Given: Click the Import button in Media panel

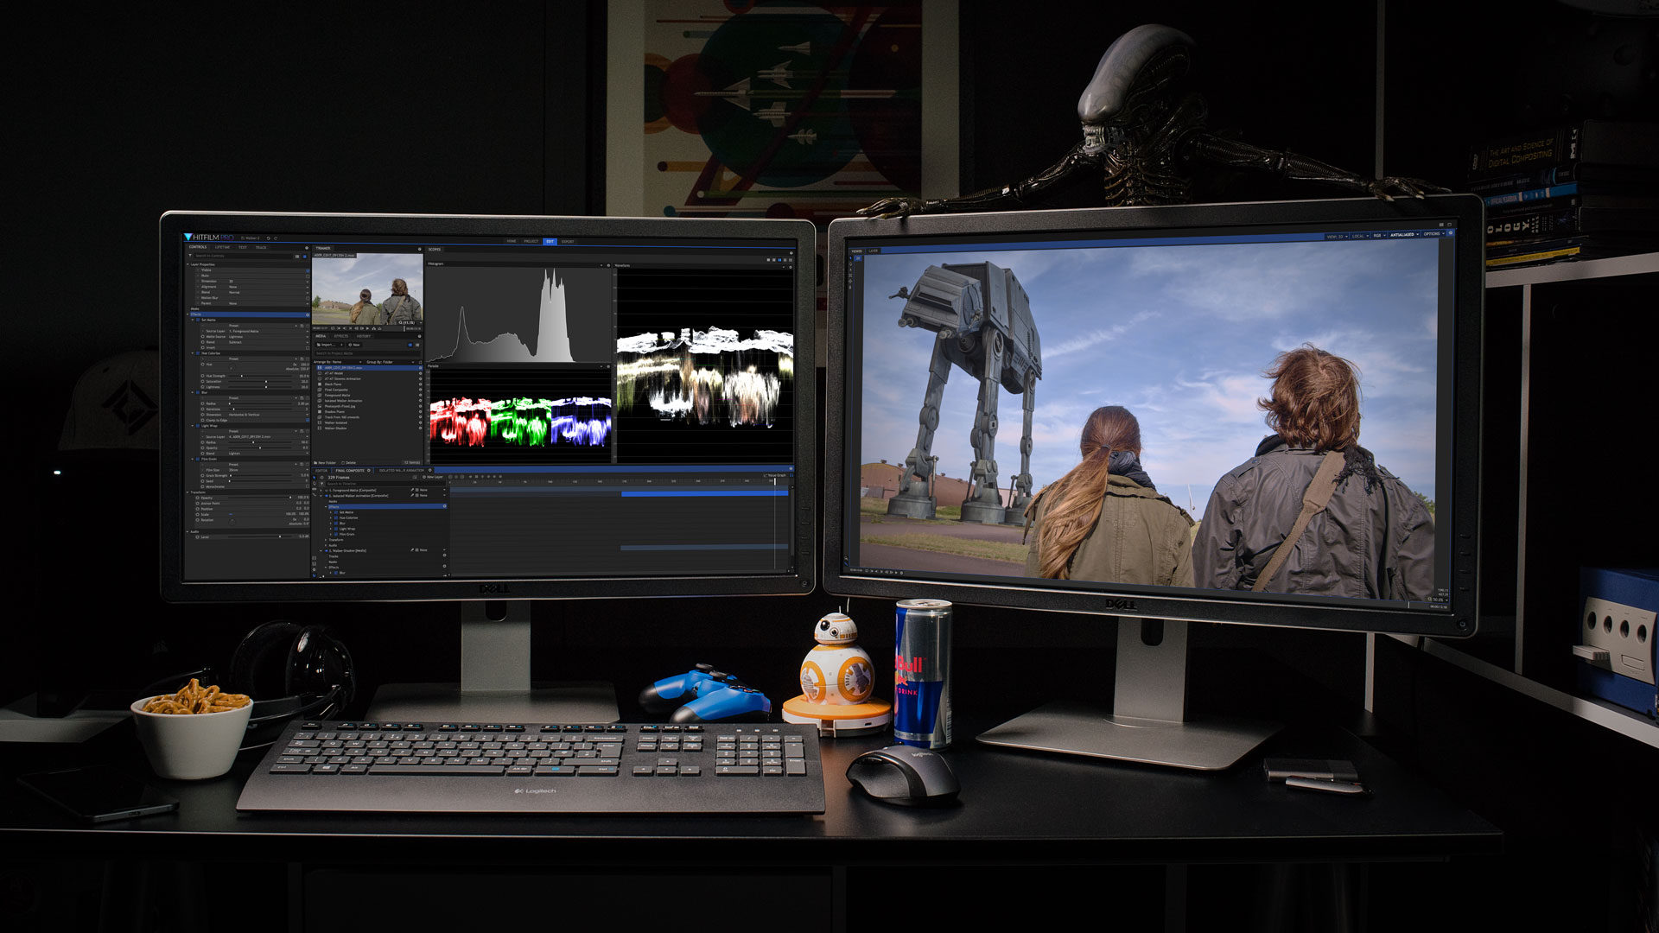Looking at the screenshot, I should click(329, 345).
